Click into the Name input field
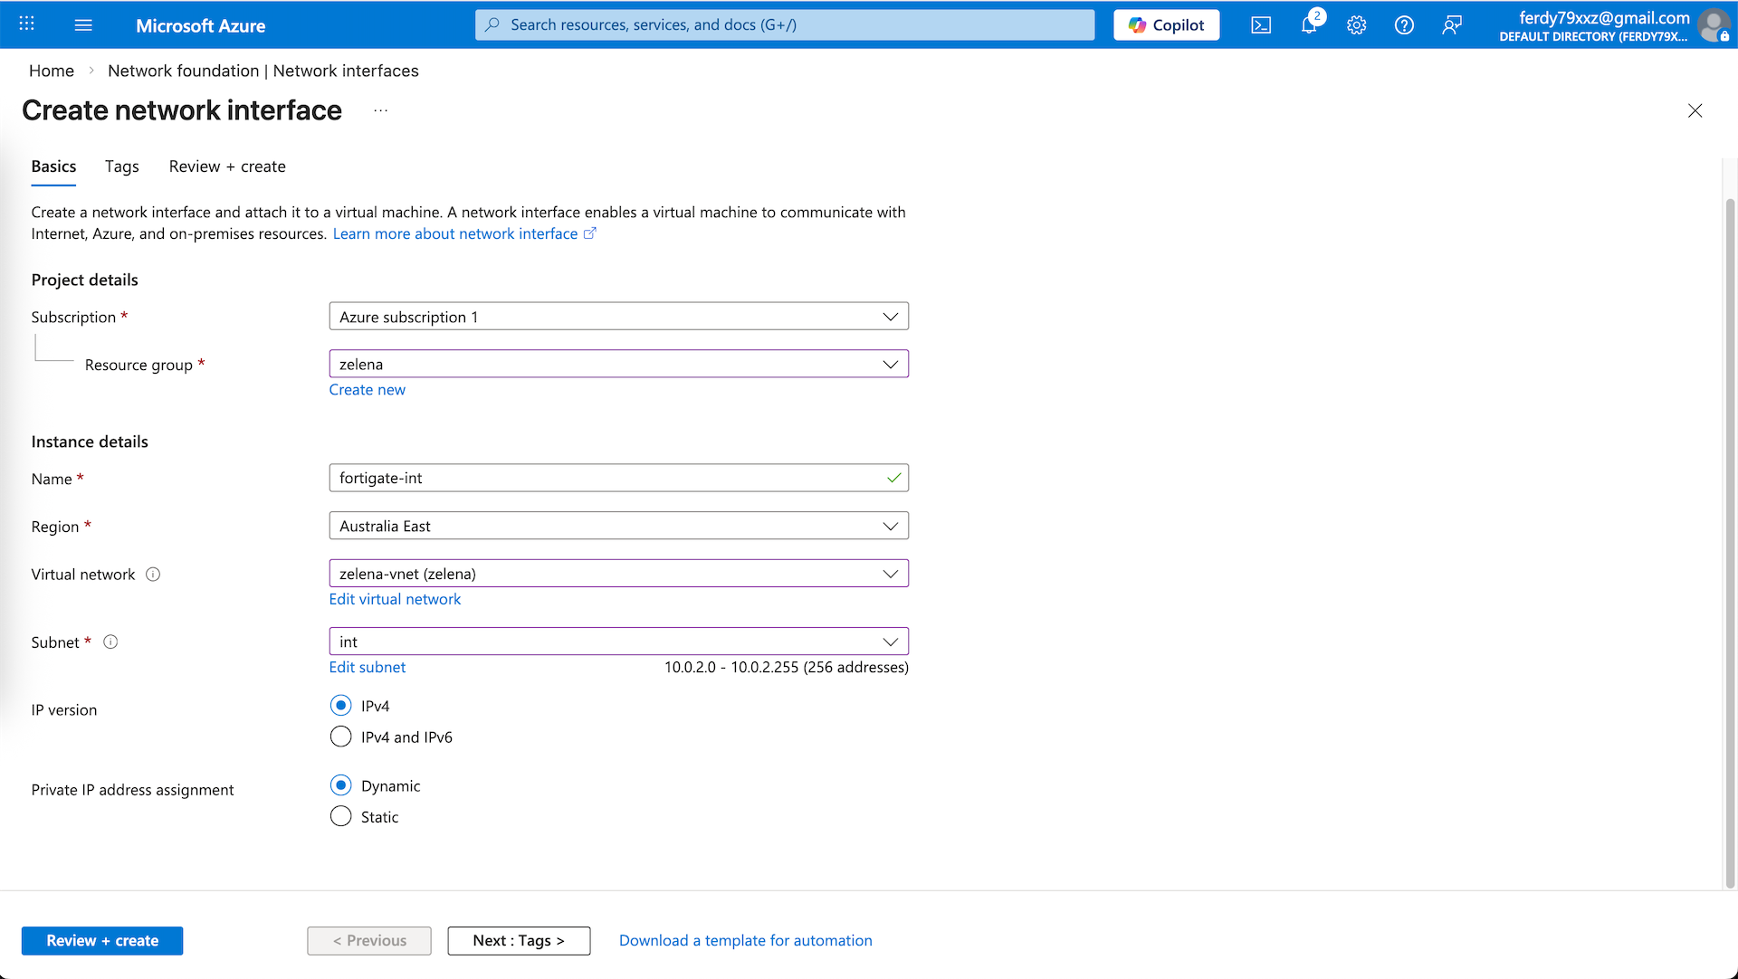This screenshot has width=1738, height=979. [606, 478]
